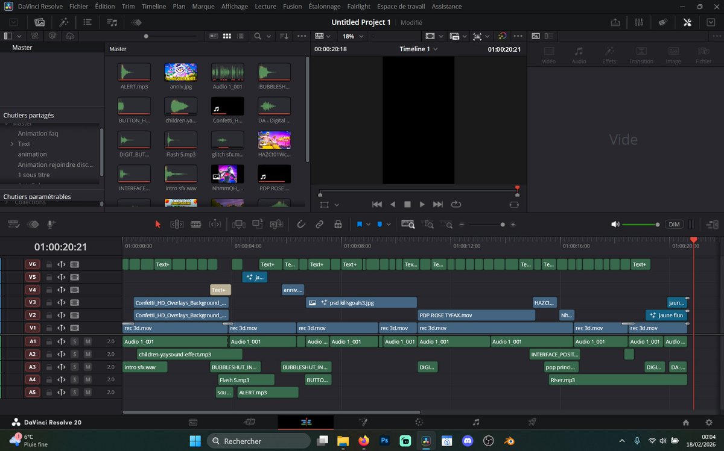Stop playback with the stop button
This screenshot has height=451, width=724.
pyautogui.click(x=407, y=204)
